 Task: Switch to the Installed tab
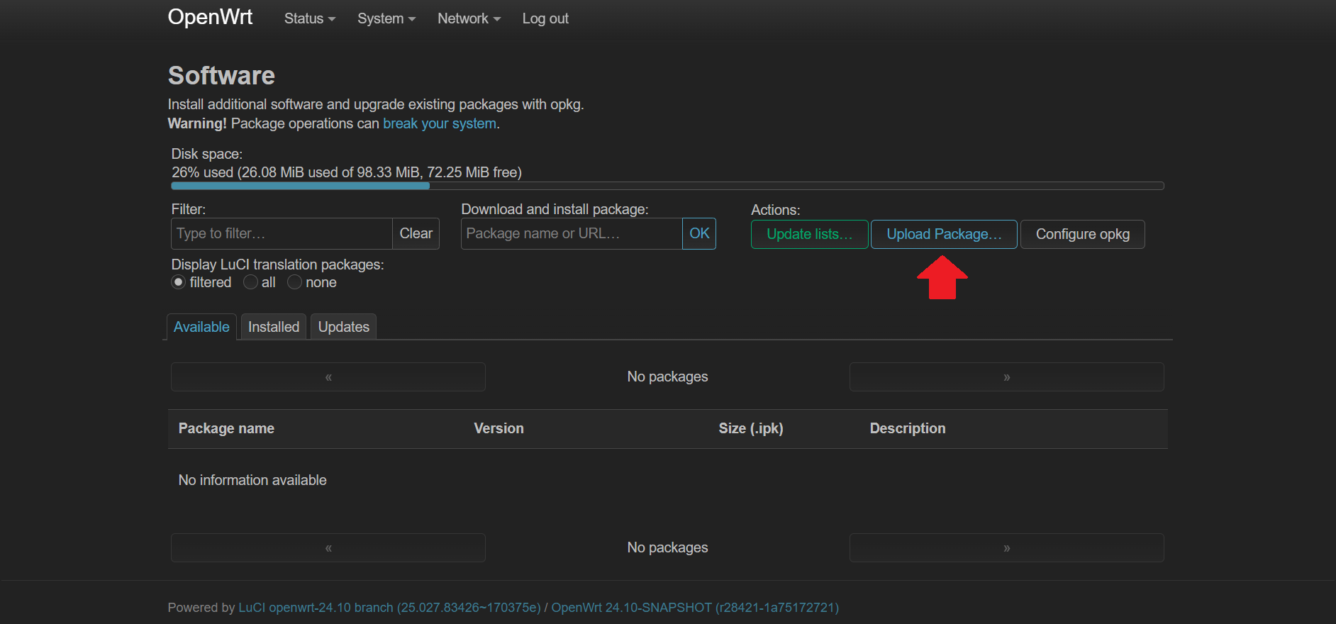274,327
